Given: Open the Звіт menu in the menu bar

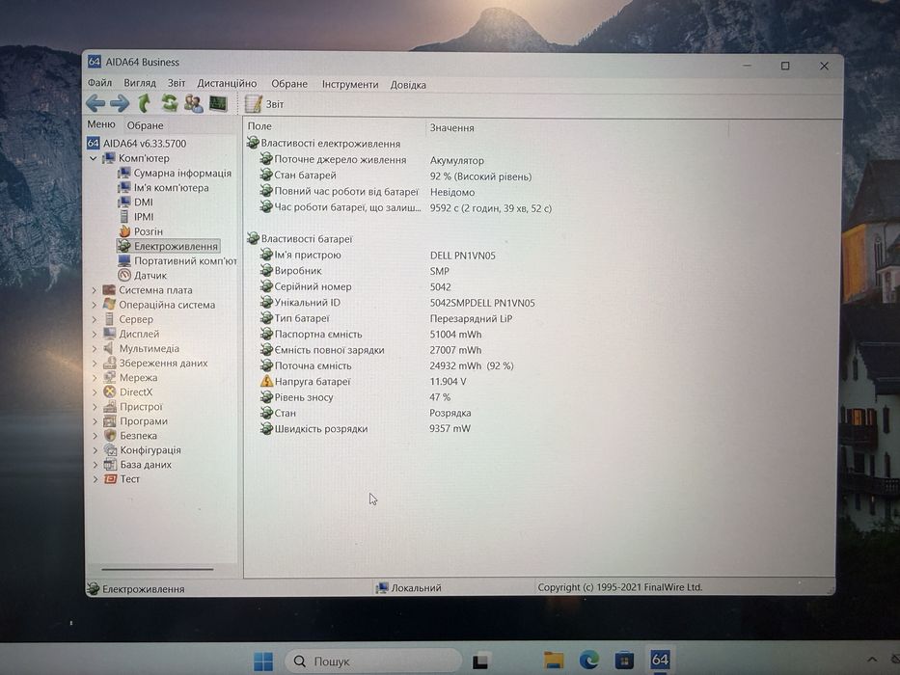Looking at the screenshot, I should click(177, 83).
